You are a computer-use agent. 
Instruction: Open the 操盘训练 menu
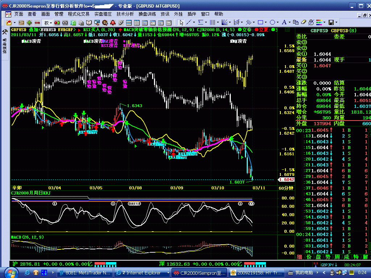(x=147, y=14)
